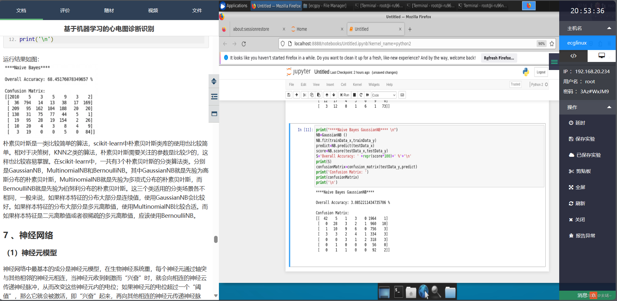Cut selected cells with the scissors icon
Image resolution: width=617 pixels, height=301 pixels.
304,95
